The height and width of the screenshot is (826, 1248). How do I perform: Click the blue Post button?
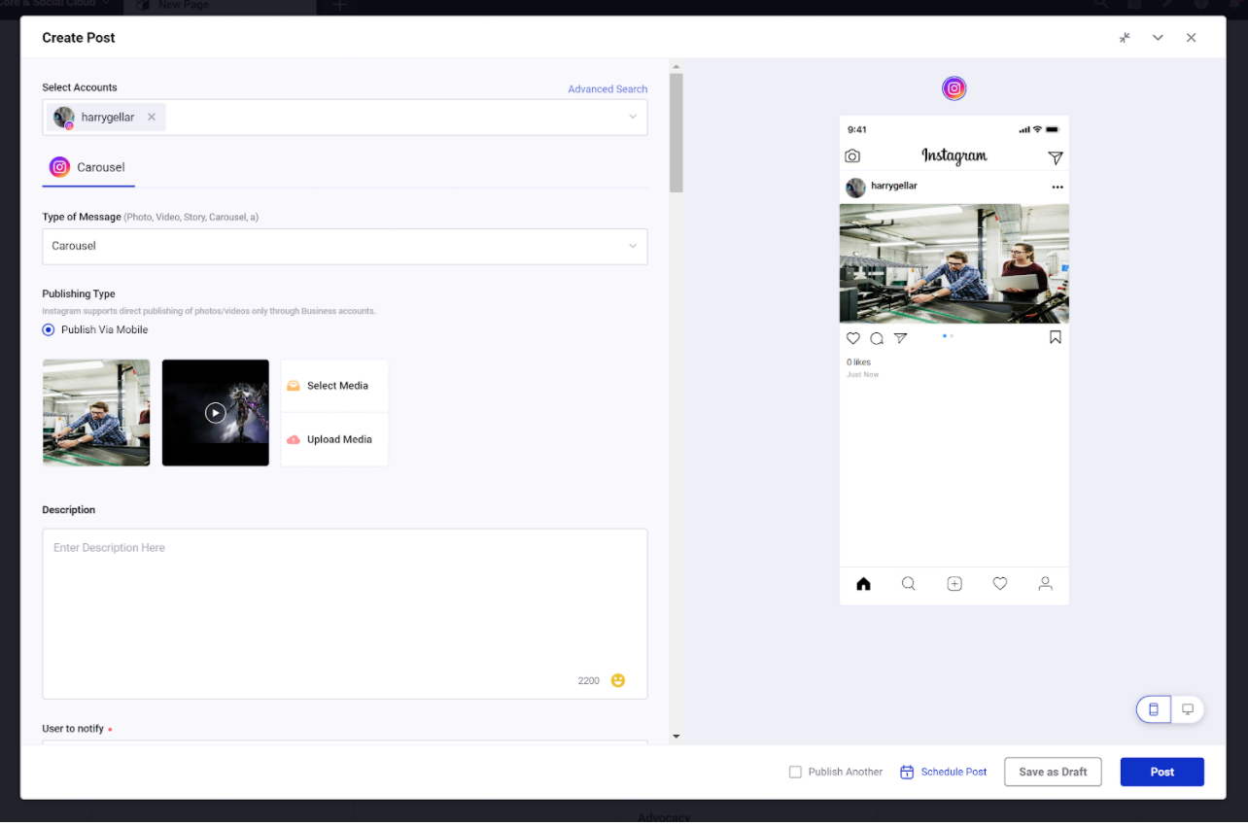(1162, 773)
